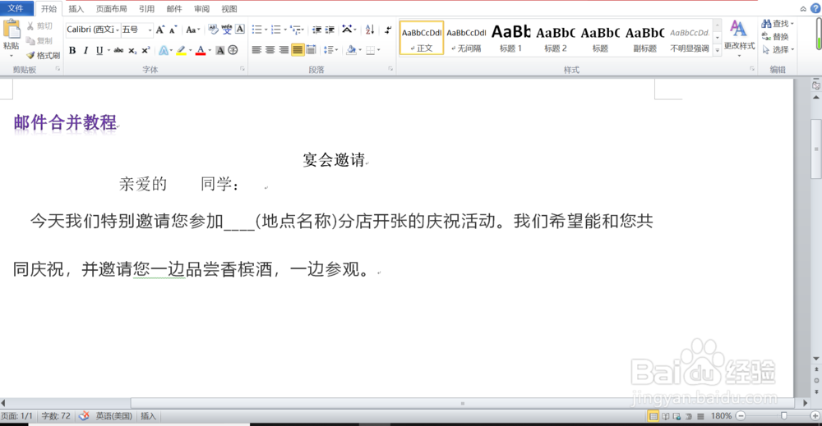Image resolution: width=822 pixels, height=426 pixels.
Task: Click Replace (替换) in editing group
Action: (x=775, y=37)
